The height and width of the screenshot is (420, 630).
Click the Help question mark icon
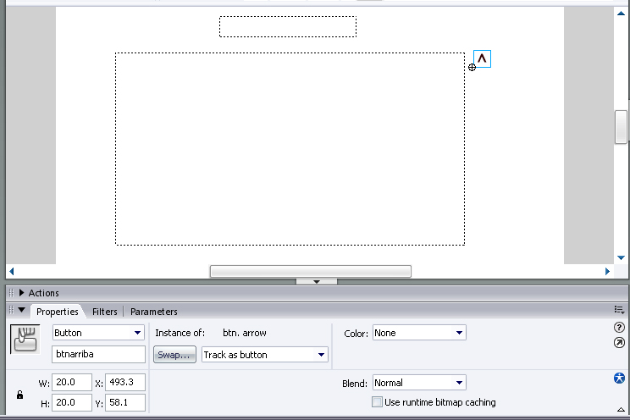619,328
